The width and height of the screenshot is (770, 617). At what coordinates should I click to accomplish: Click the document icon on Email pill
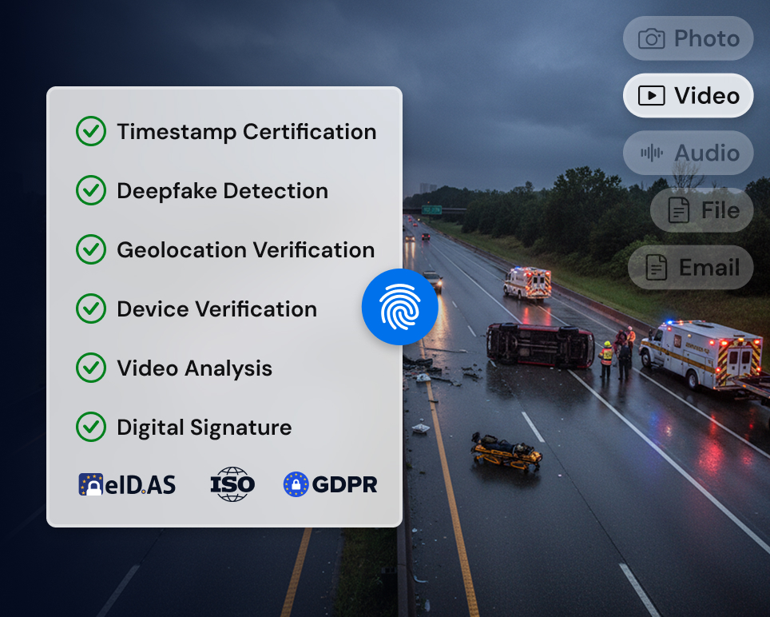[x=656, y=268]
